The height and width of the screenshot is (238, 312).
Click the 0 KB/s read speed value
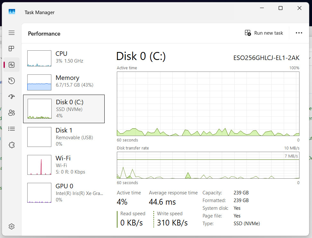[x=132, y=223]
